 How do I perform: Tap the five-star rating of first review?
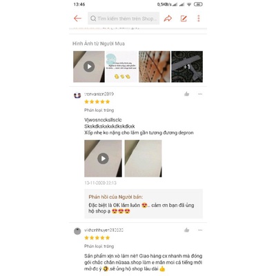click(x=97, y=101)
